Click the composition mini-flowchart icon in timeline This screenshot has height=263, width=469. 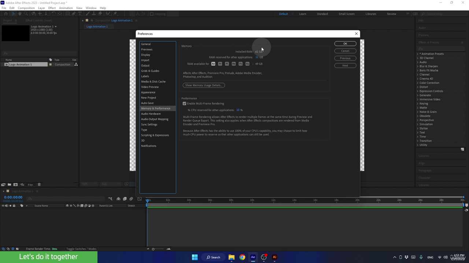click(x=110, y=199)
